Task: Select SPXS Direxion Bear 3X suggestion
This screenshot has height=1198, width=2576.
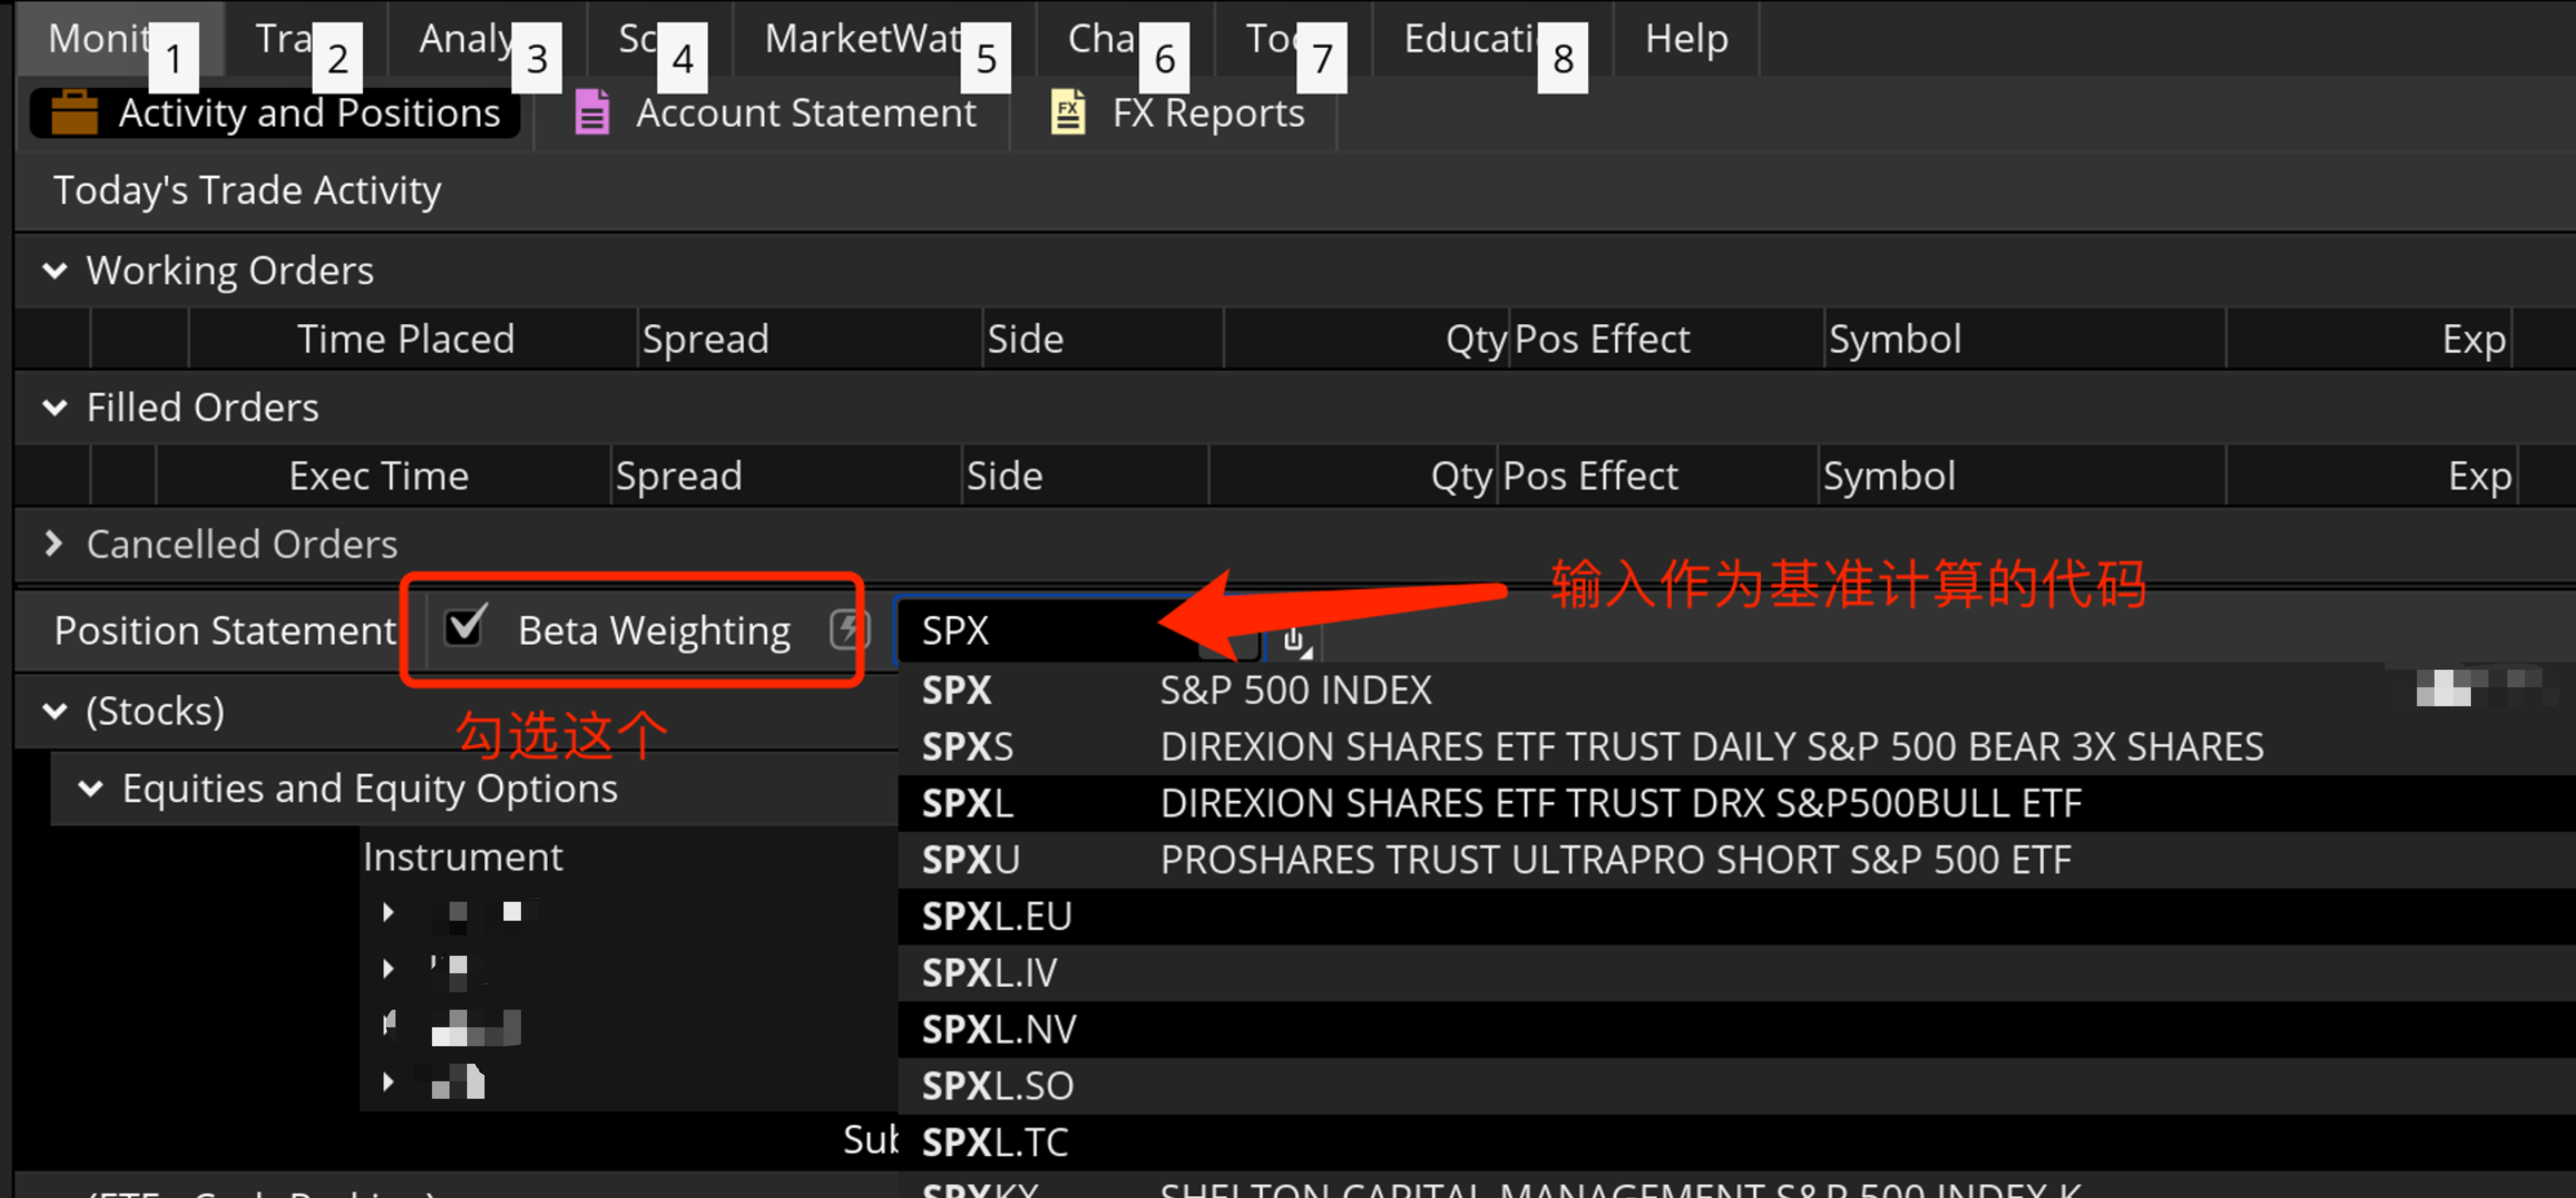Action: [x=1736, y=747]
